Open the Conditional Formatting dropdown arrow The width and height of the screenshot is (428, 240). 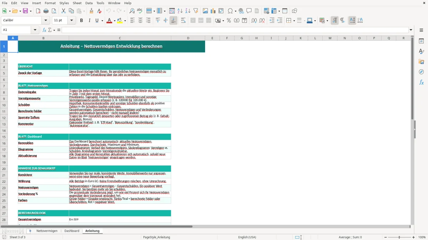(327, 21)
